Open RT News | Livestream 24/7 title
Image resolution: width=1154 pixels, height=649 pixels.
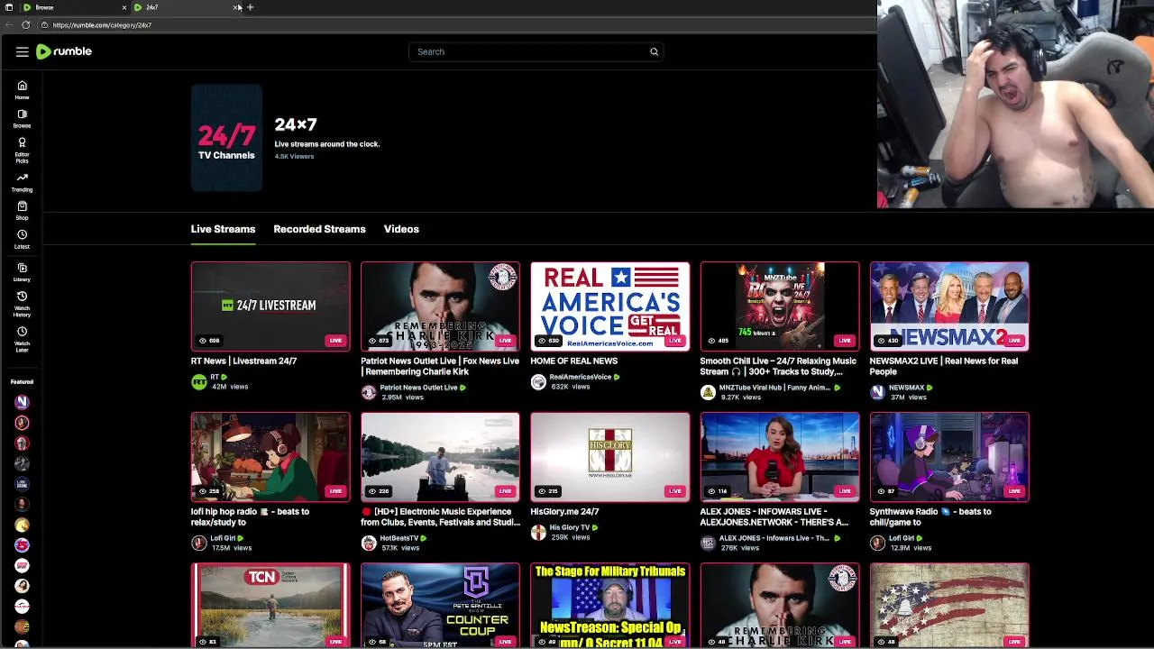click(243, 361)
